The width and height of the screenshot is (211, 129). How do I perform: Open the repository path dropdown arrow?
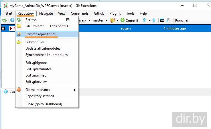90,20
